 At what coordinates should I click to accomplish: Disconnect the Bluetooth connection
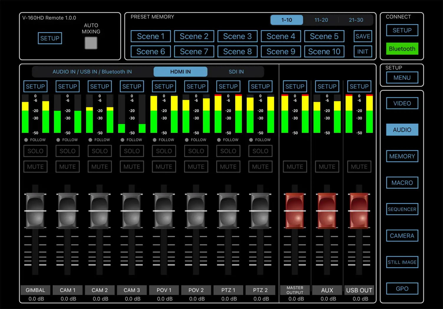(402, 49)
